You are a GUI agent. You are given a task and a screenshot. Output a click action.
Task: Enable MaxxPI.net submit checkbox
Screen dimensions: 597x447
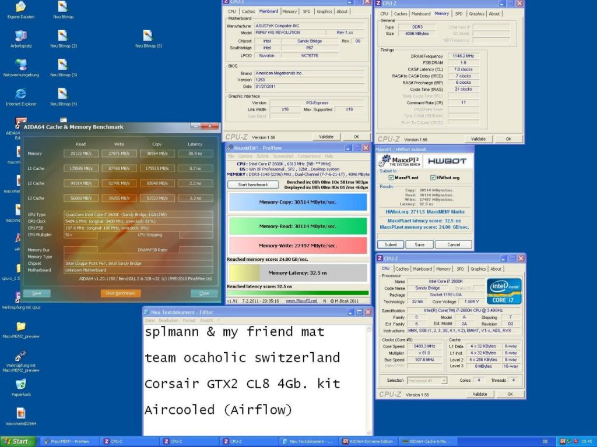pyautogui.click(x=391, y=178)
